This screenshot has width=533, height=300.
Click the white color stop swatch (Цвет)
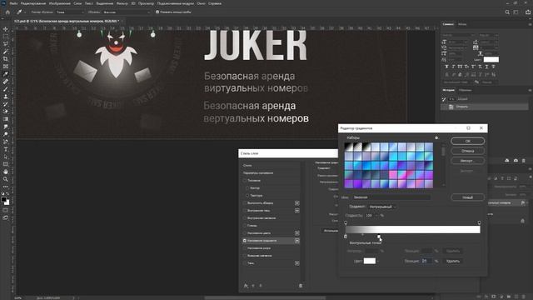tap(370, 261)
